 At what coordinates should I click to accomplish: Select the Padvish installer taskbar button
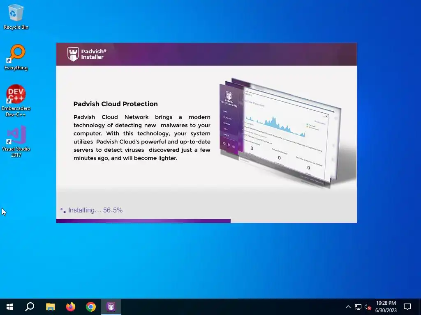coord(111,307)
